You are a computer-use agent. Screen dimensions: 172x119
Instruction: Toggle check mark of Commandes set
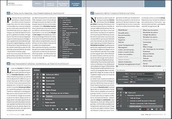click(x=34, y=84)
